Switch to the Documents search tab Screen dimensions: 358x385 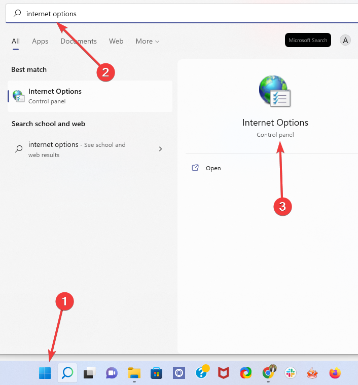click(79, 41)
